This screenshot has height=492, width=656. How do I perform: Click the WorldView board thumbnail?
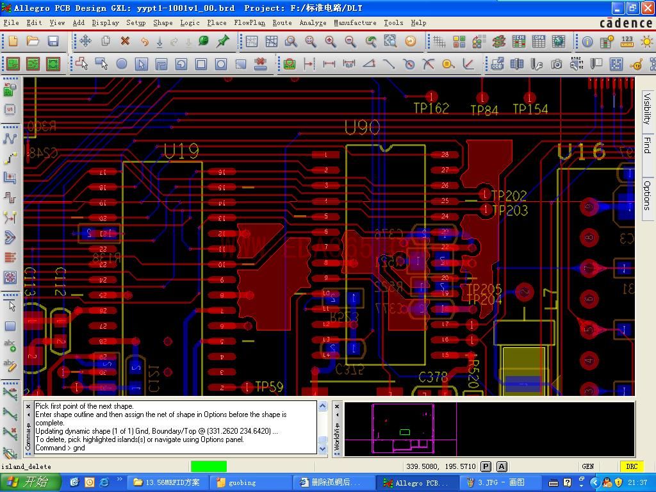(x=403, y=428)
